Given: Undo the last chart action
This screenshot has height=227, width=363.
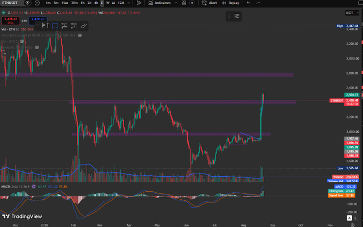Looking at the screenshot, I should tap(249, 3).
